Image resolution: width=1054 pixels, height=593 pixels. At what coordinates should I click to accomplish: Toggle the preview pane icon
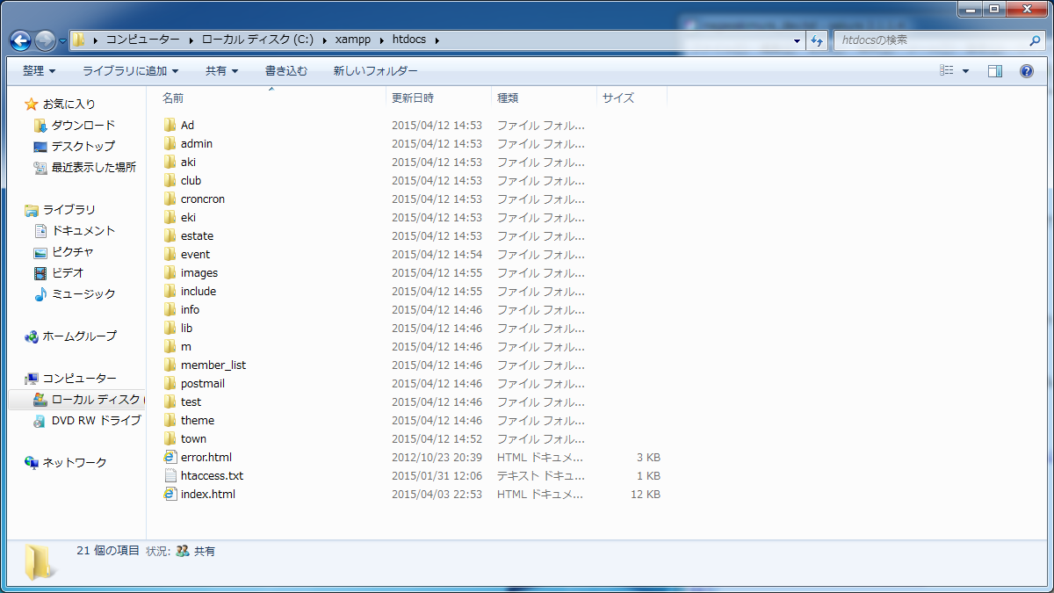tap(994, 71)
